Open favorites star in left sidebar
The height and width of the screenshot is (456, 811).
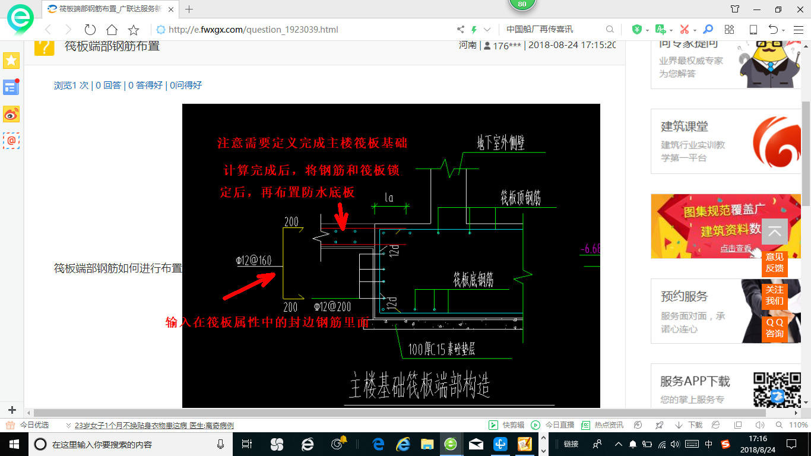(11, 60)
